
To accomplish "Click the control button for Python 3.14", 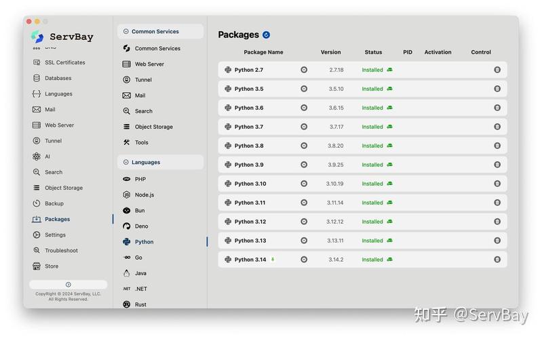I will tap(497, 260).
